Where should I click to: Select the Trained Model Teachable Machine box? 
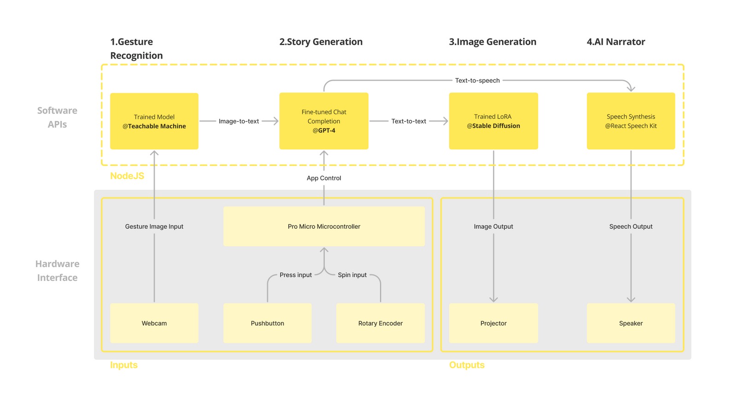coord(154,121)
